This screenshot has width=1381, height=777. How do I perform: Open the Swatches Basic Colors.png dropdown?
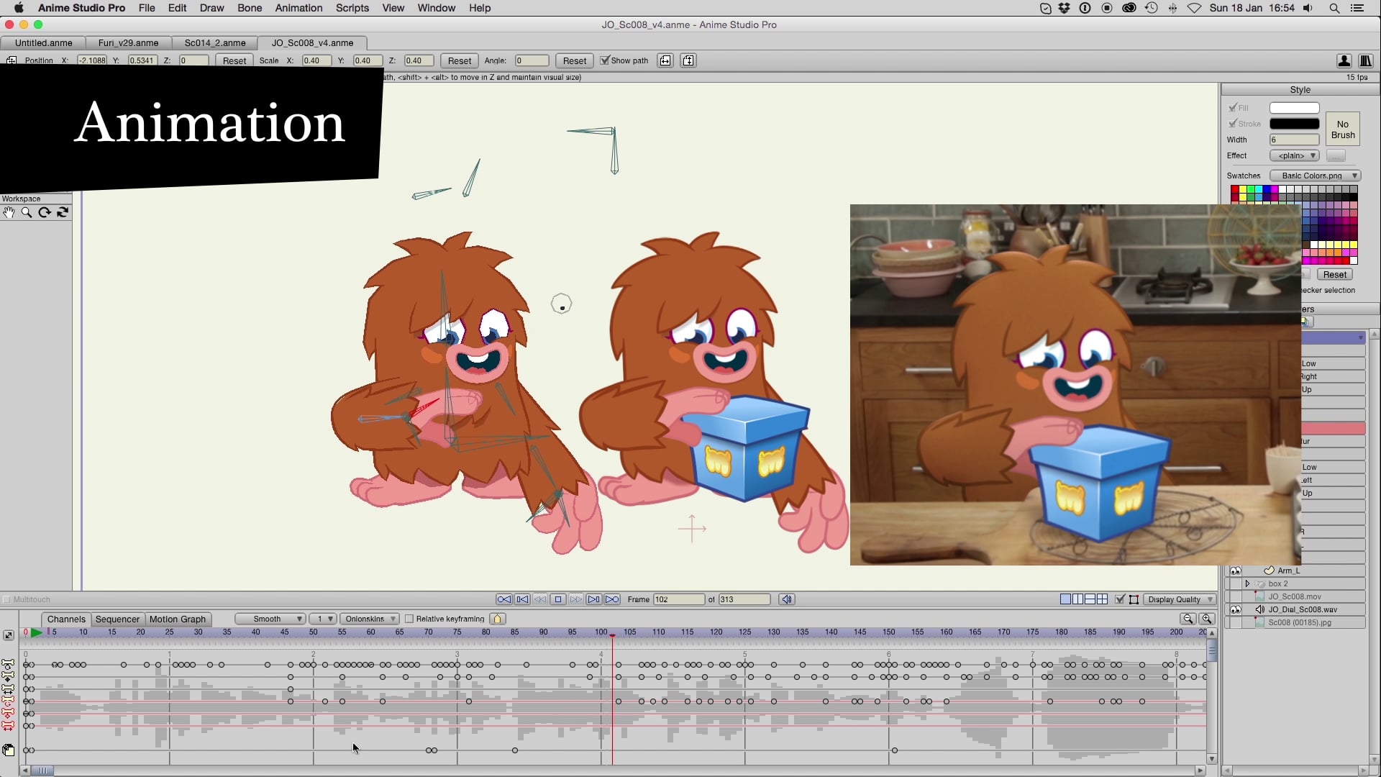(1316, 176)
